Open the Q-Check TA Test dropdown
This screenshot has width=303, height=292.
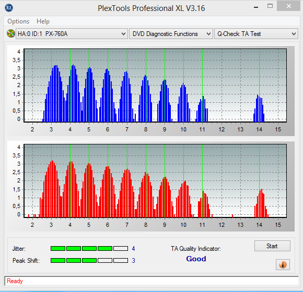pyautogui.click(x=256, y=34)
